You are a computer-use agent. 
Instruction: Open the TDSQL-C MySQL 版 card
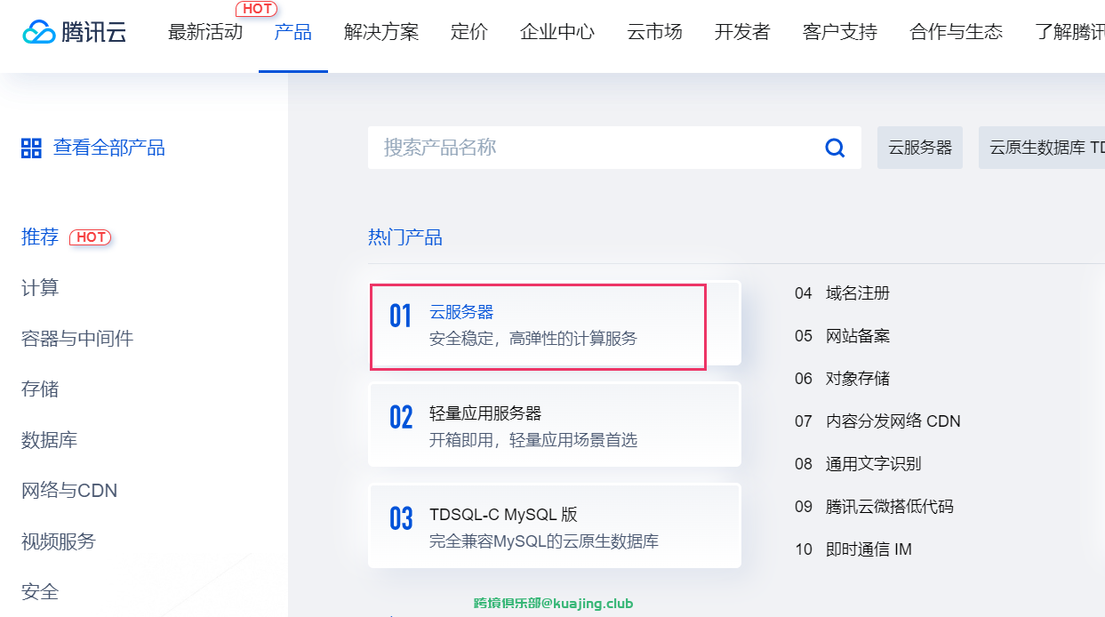pos(555,525)
